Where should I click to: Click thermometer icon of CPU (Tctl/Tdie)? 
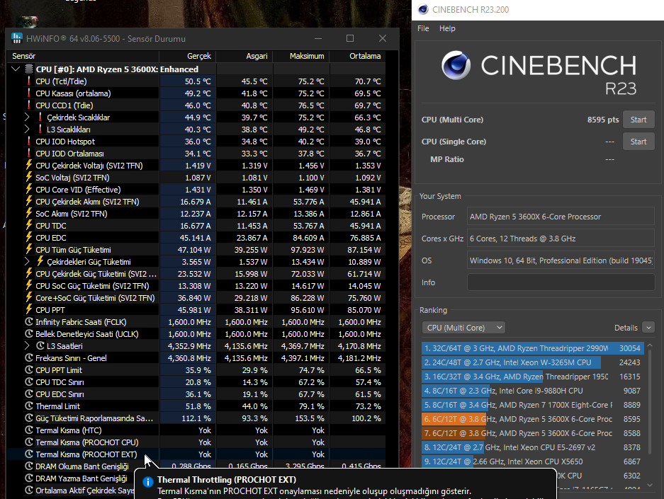pos(29,81)
